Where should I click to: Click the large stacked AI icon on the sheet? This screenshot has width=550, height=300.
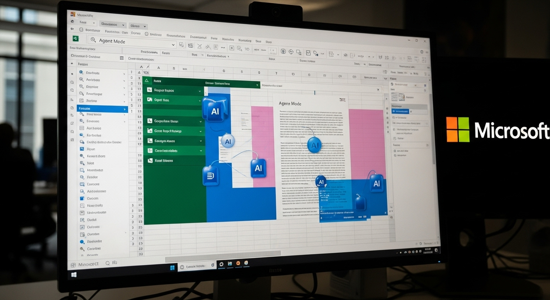(215, 109)
